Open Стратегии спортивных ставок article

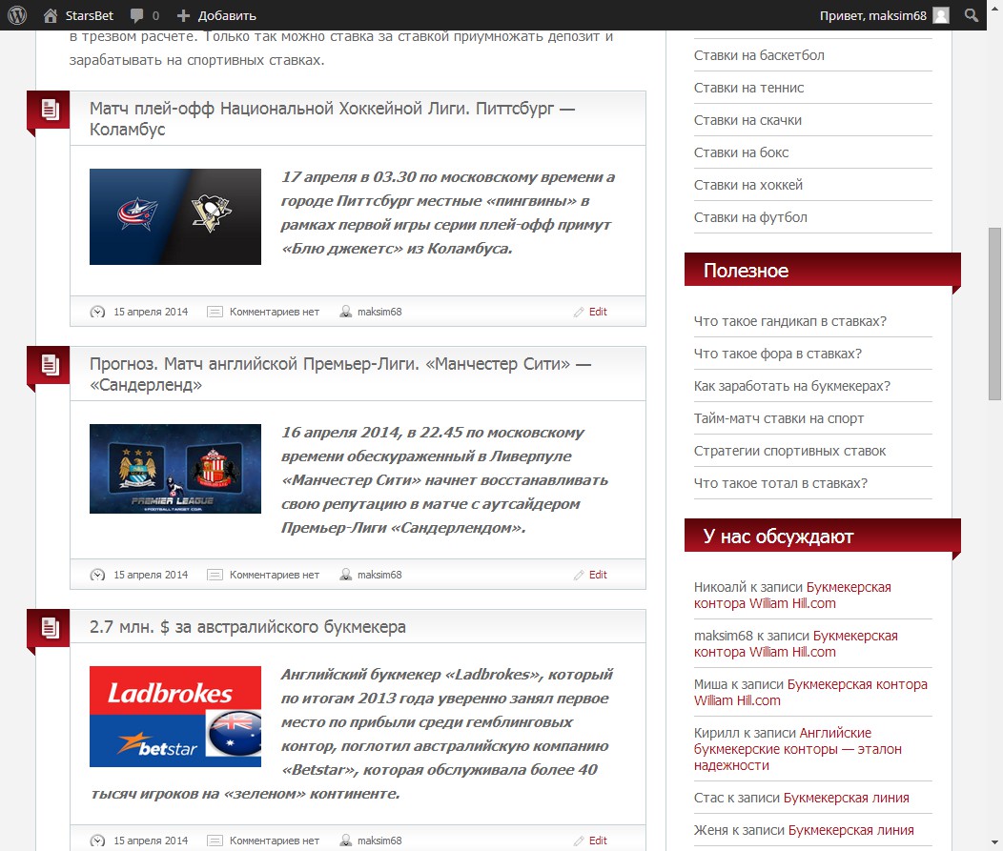(x=789, y=452)
